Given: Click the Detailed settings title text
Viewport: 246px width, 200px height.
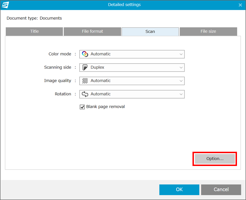Looking at the screenshot, I should click(124, 5).
